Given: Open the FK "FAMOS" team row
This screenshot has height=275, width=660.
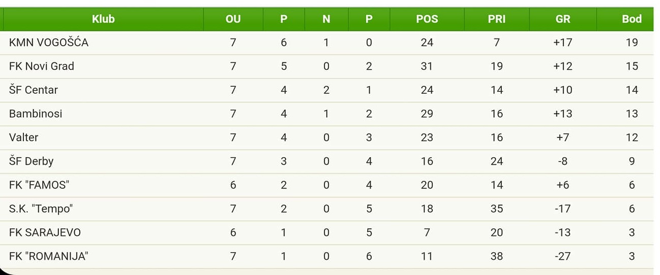Looking at the screenshot, I should point(328,185).
